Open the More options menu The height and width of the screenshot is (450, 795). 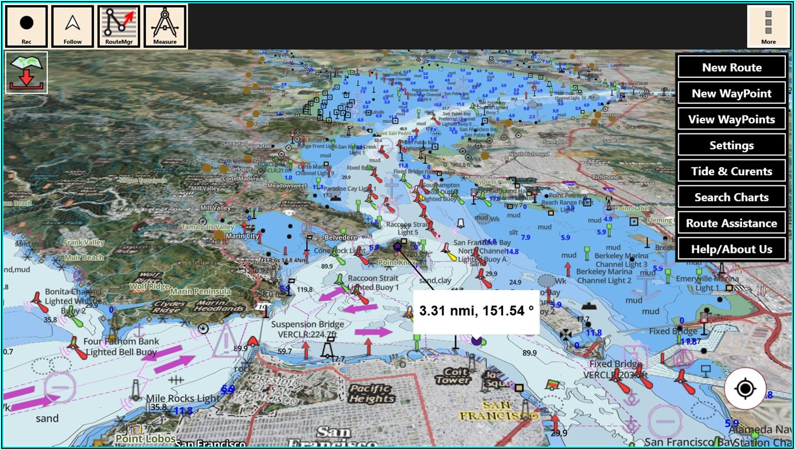(768, 26)
